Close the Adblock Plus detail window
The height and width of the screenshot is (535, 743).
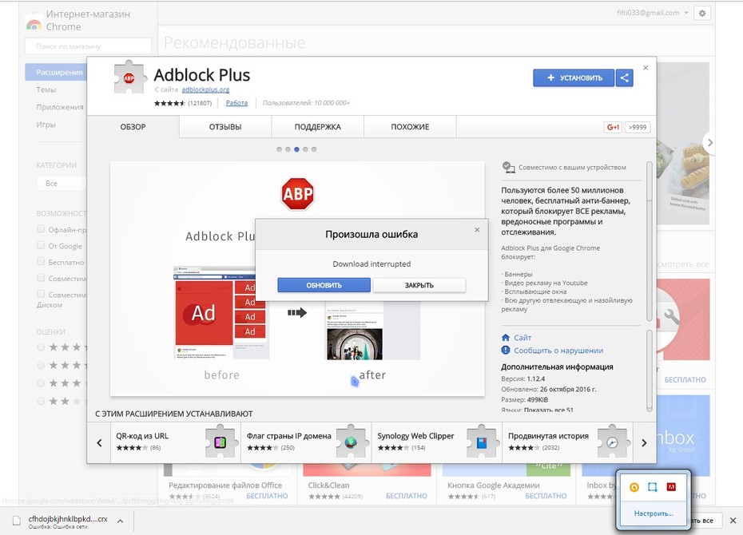(x=646, y=68)
